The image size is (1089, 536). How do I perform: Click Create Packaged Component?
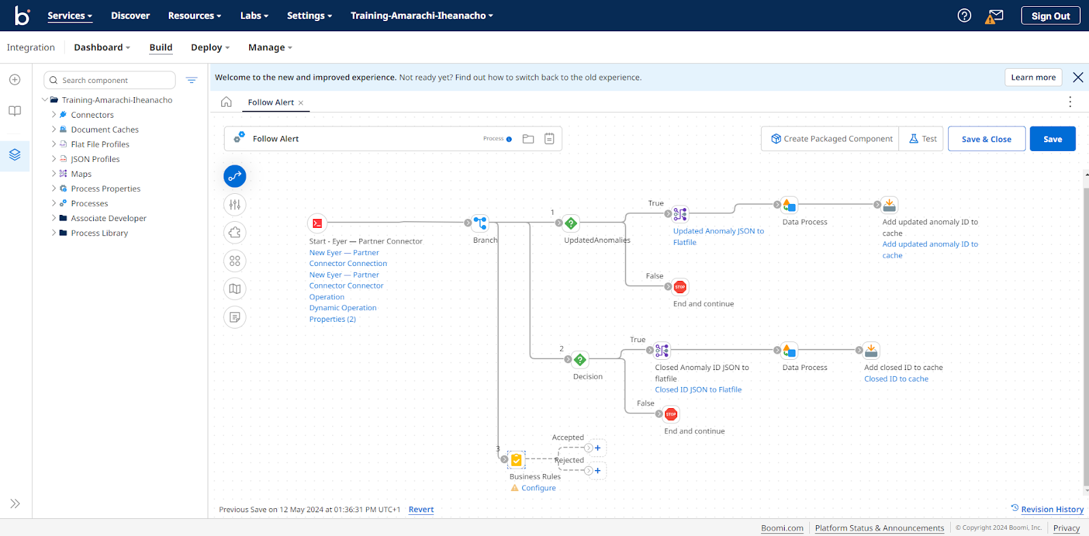[x=830, y=139]
